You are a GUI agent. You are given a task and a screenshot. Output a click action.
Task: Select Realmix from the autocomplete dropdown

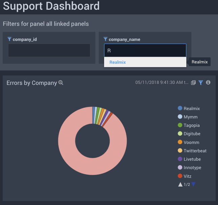click(x=145, y=62)
